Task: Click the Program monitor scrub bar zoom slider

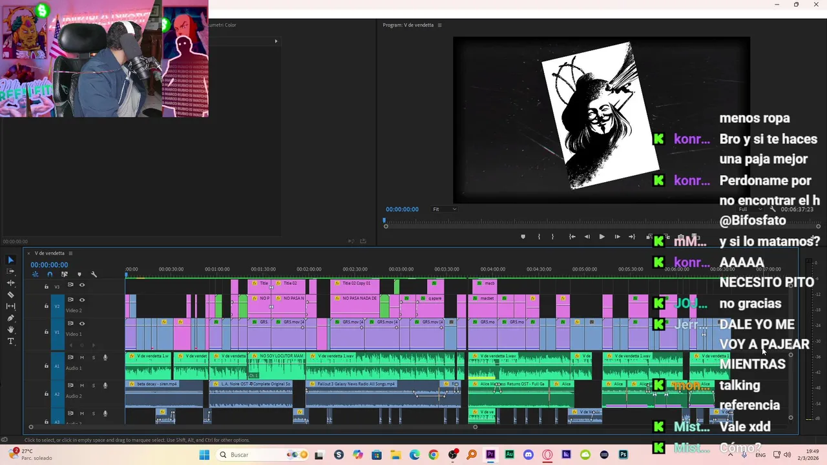Action: pos(602,226)
